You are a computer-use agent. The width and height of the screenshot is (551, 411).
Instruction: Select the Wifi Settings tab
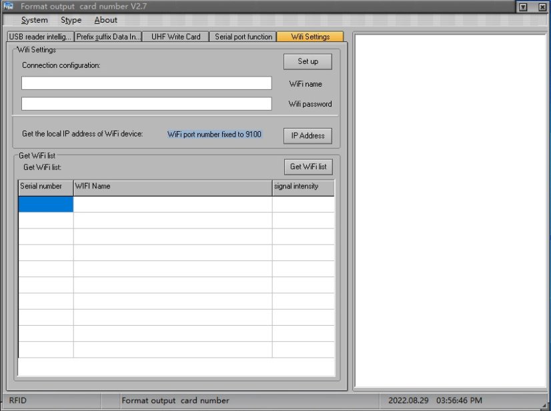click(x=310, y=37)
